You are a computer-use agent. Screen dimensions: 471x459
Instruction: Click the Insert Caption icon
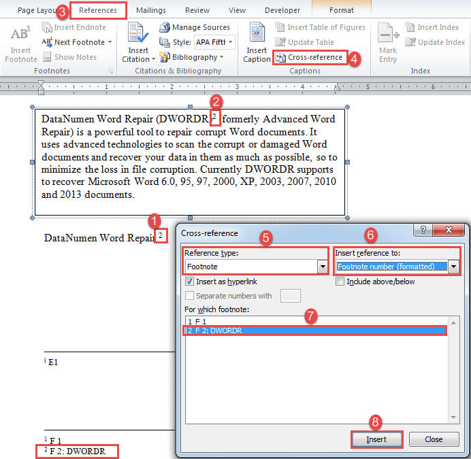(257, 33)
